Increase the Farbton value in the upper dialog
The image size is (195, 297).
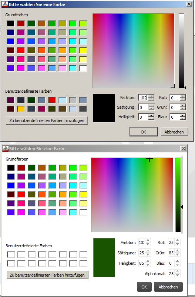click(151, 96)
